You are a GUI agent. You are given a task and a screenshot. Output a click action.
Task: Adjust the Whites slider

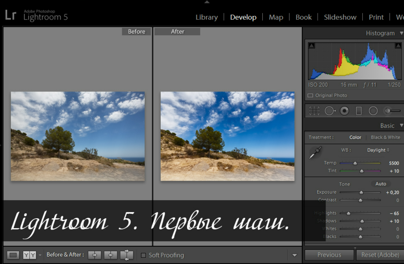point(360,229)
